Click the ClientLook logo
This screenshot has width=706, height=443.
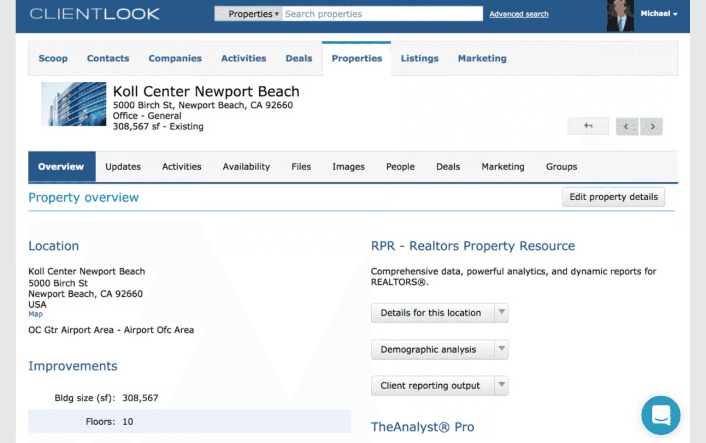pyautogui.click(x=94, y=14)
